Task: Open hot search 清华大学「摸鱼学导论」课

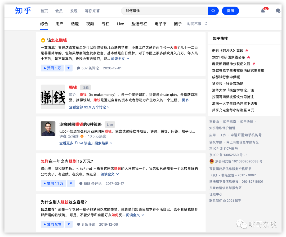Action: (233, 90)
